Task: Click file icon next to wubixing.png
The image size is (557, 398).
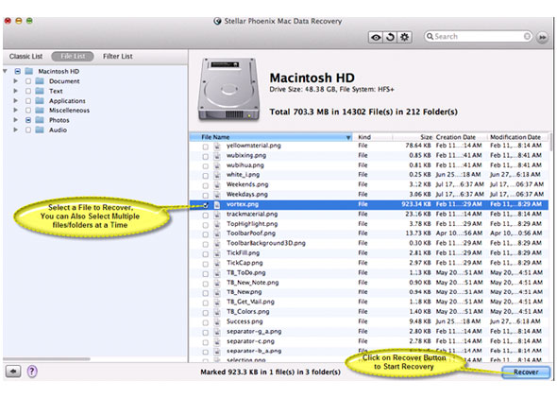Action: [x=217, y=156]
